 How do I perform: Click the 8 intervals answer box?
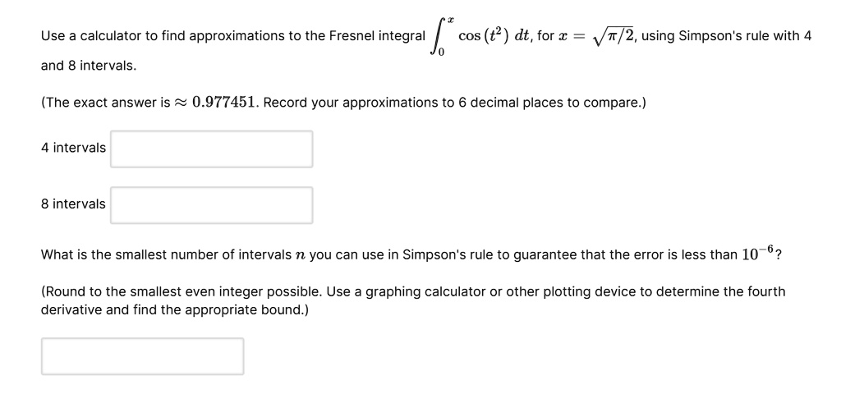[211, 204]
